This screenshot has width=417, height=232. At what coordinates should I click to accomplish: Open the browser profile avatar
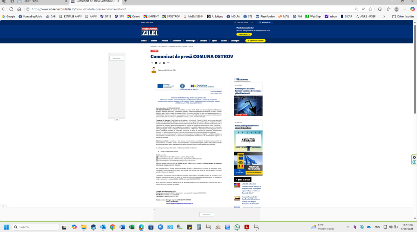[x=397, y=9]
